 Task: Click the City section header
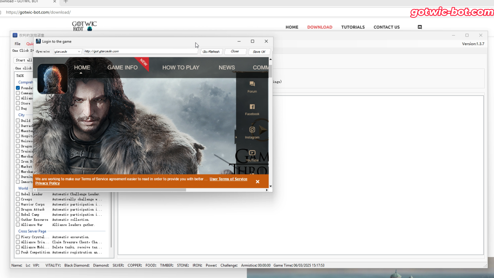[21, 115]
